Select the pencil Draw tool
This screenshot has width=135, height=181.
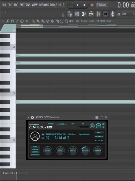34,21
